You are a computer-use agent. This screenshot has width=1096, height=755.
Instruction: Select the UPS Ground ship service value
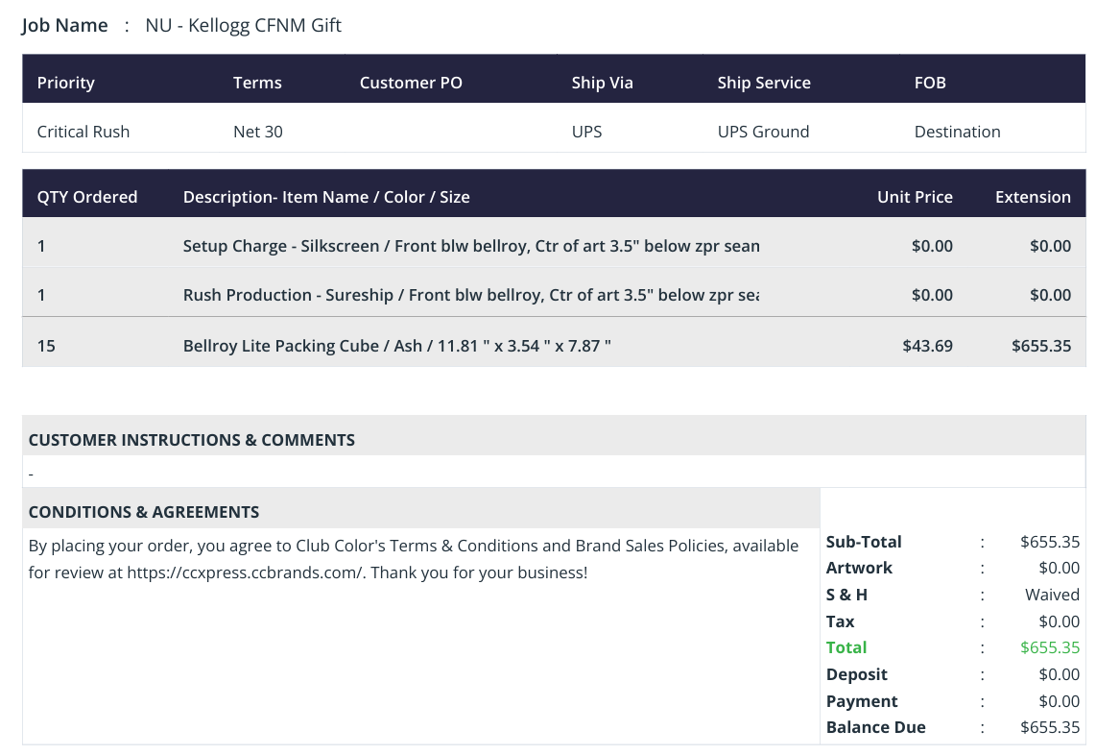point(763,132)
